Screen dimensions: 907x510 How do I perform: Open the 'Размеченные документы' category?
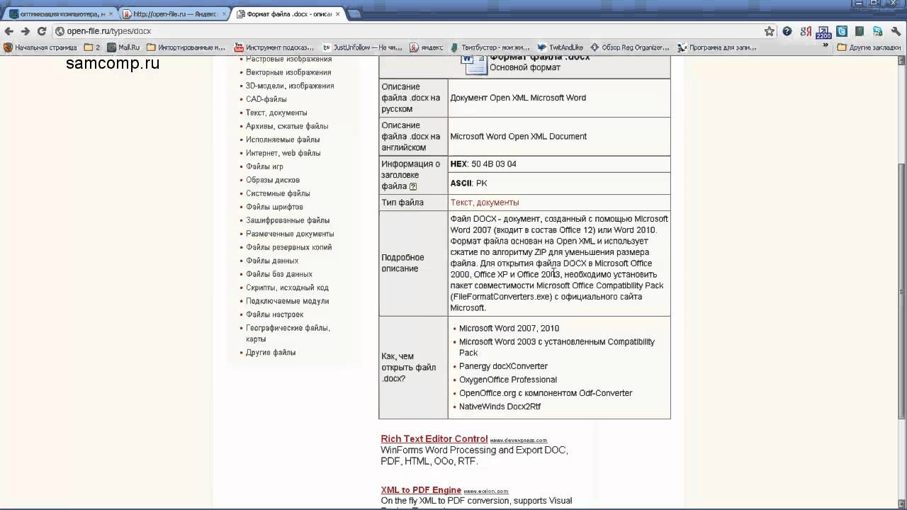tap(290, 234)
